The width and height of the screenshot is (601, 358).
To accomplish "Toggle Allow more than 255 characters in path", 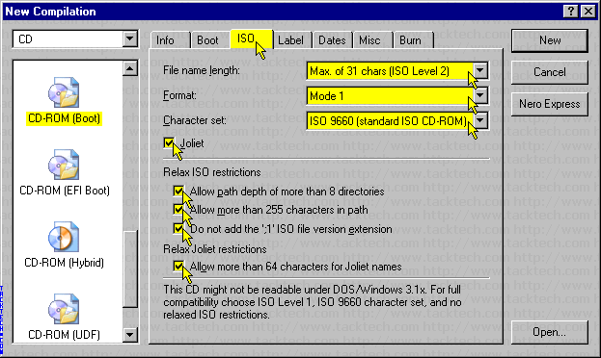I will pos(178,209).
